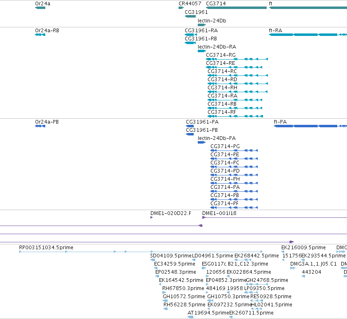Click the CG31961-RA transcript label

(201, 31)
